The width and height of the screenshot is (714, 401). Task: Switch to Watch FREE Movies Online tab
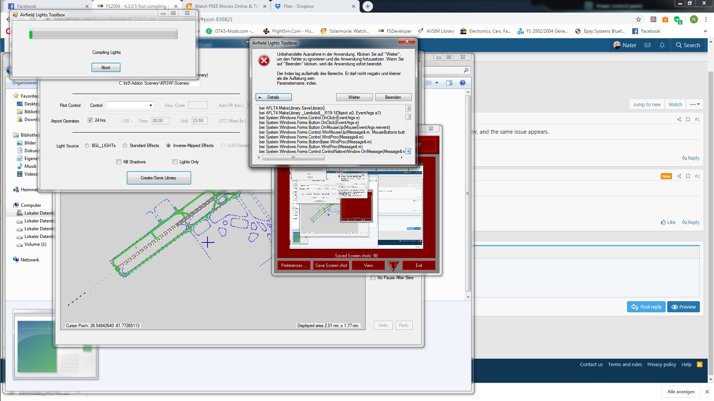[x=226, y=6]
